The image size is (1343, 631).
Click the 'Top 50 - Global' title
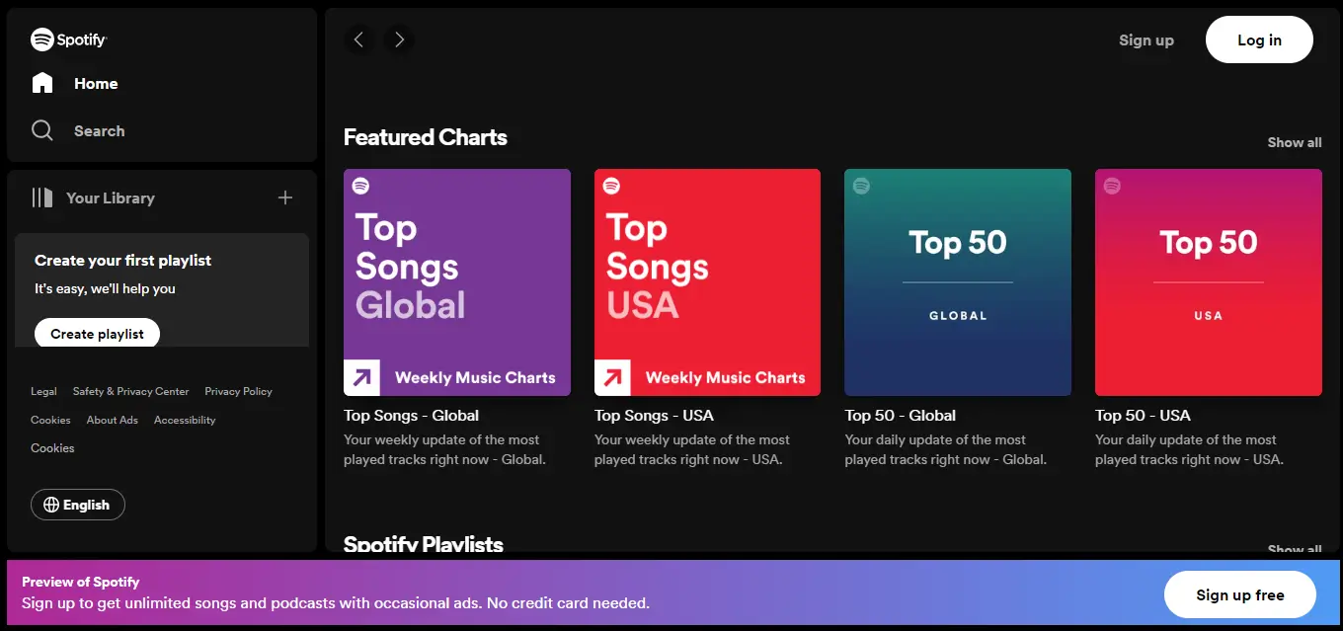[901, 415]
